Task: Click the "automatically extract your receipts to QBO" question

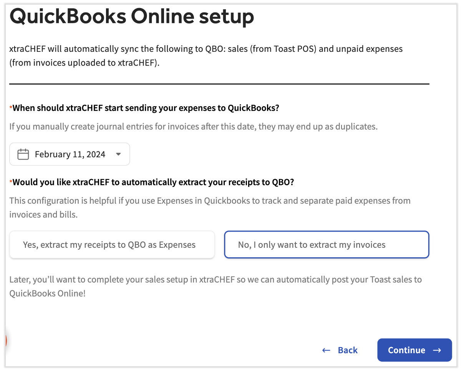Action: (153, 182)
